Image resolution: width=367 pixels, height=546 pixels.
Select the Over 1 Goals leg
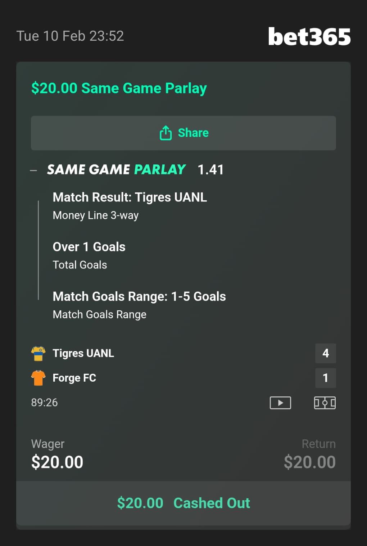point(89,247)
